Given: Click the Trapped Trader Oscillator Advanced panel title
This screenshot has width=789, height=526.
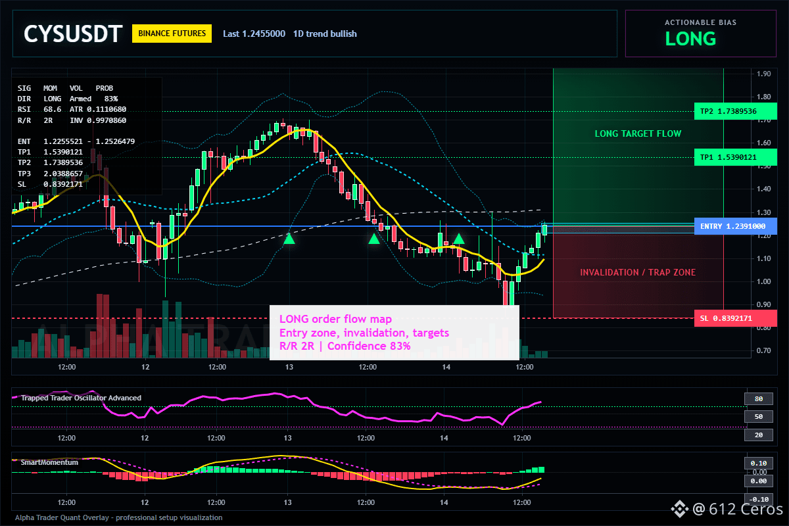Looking at the screenshot, I should coord(81,398).
